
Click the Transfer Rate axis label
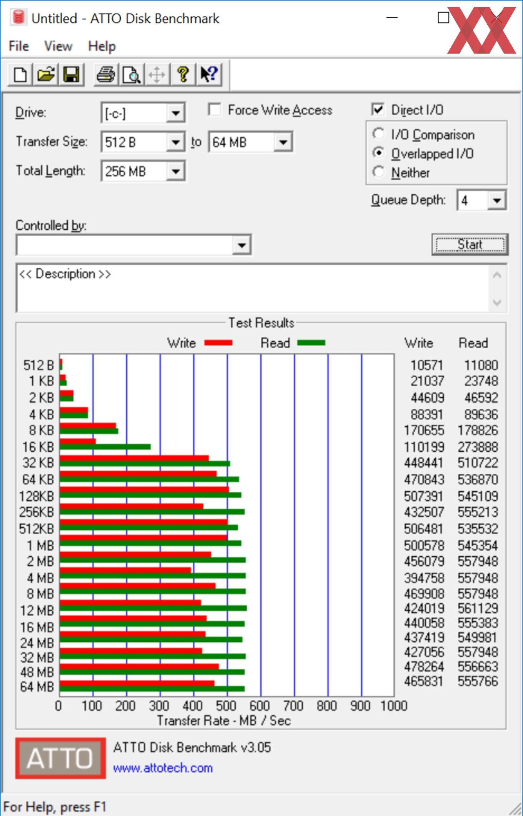tap(224, 720)
